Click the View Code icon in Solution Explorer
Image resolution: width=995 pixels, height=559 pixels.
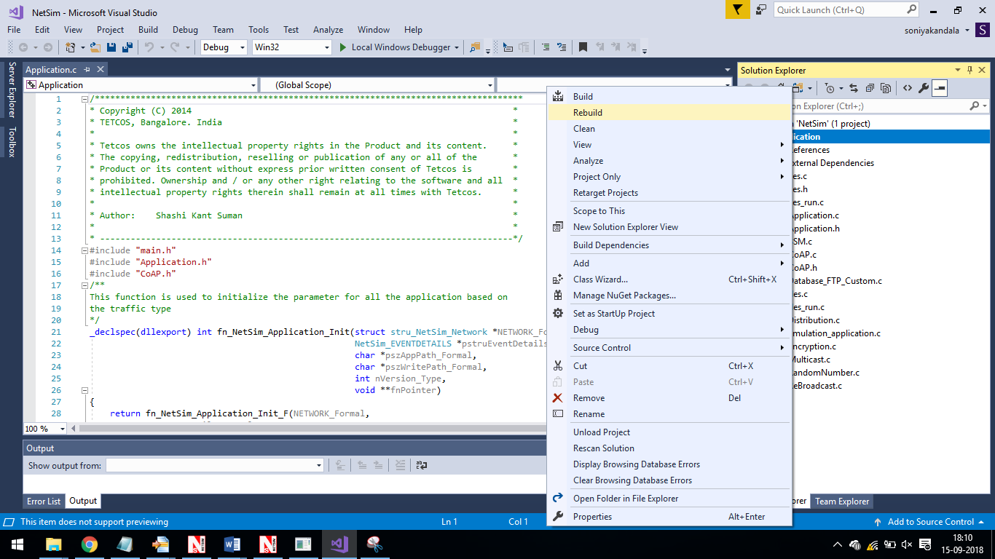907,88
